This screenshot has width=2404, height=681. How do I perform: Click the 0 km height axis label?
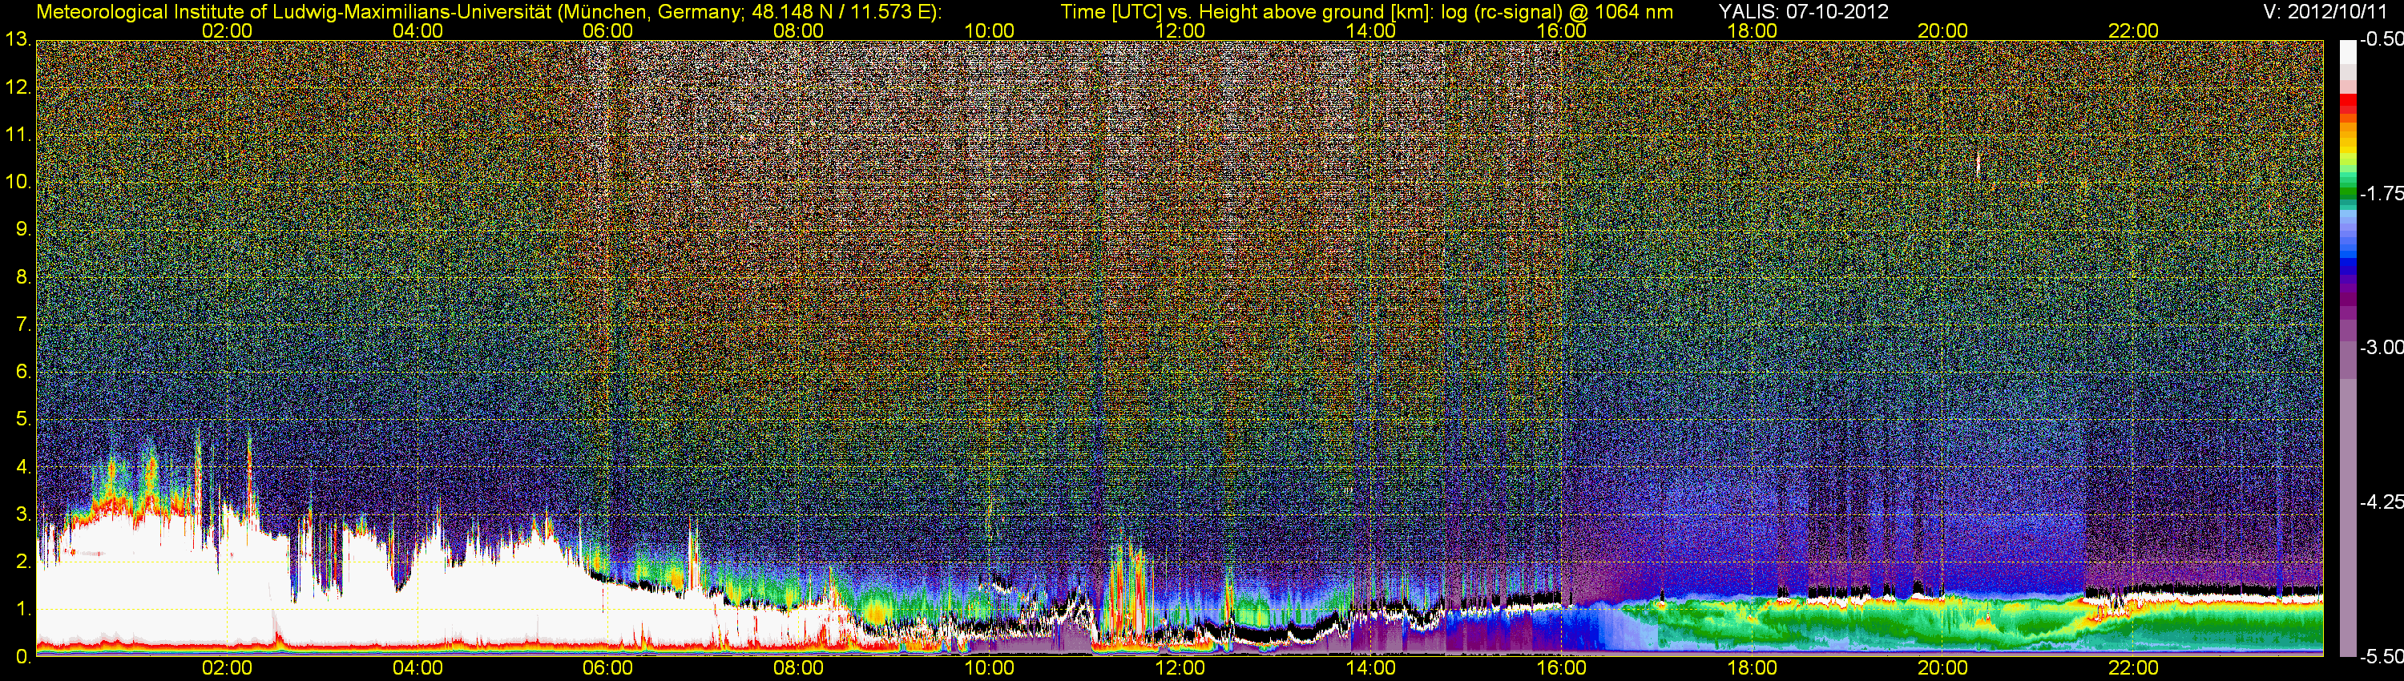tap(22, 657)
